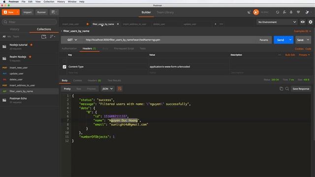Collapse the filter_users_by_name title arrow
The image size is (315, 177).
point(62,31)
